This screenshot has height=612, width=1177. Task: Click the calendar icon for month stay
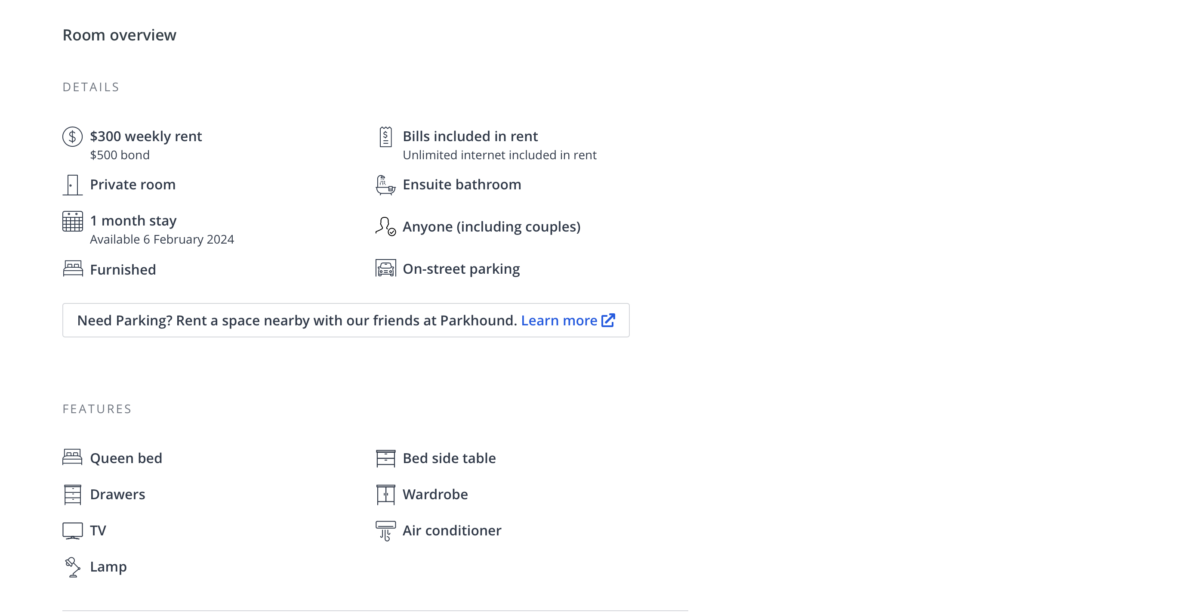click(72, 221)
